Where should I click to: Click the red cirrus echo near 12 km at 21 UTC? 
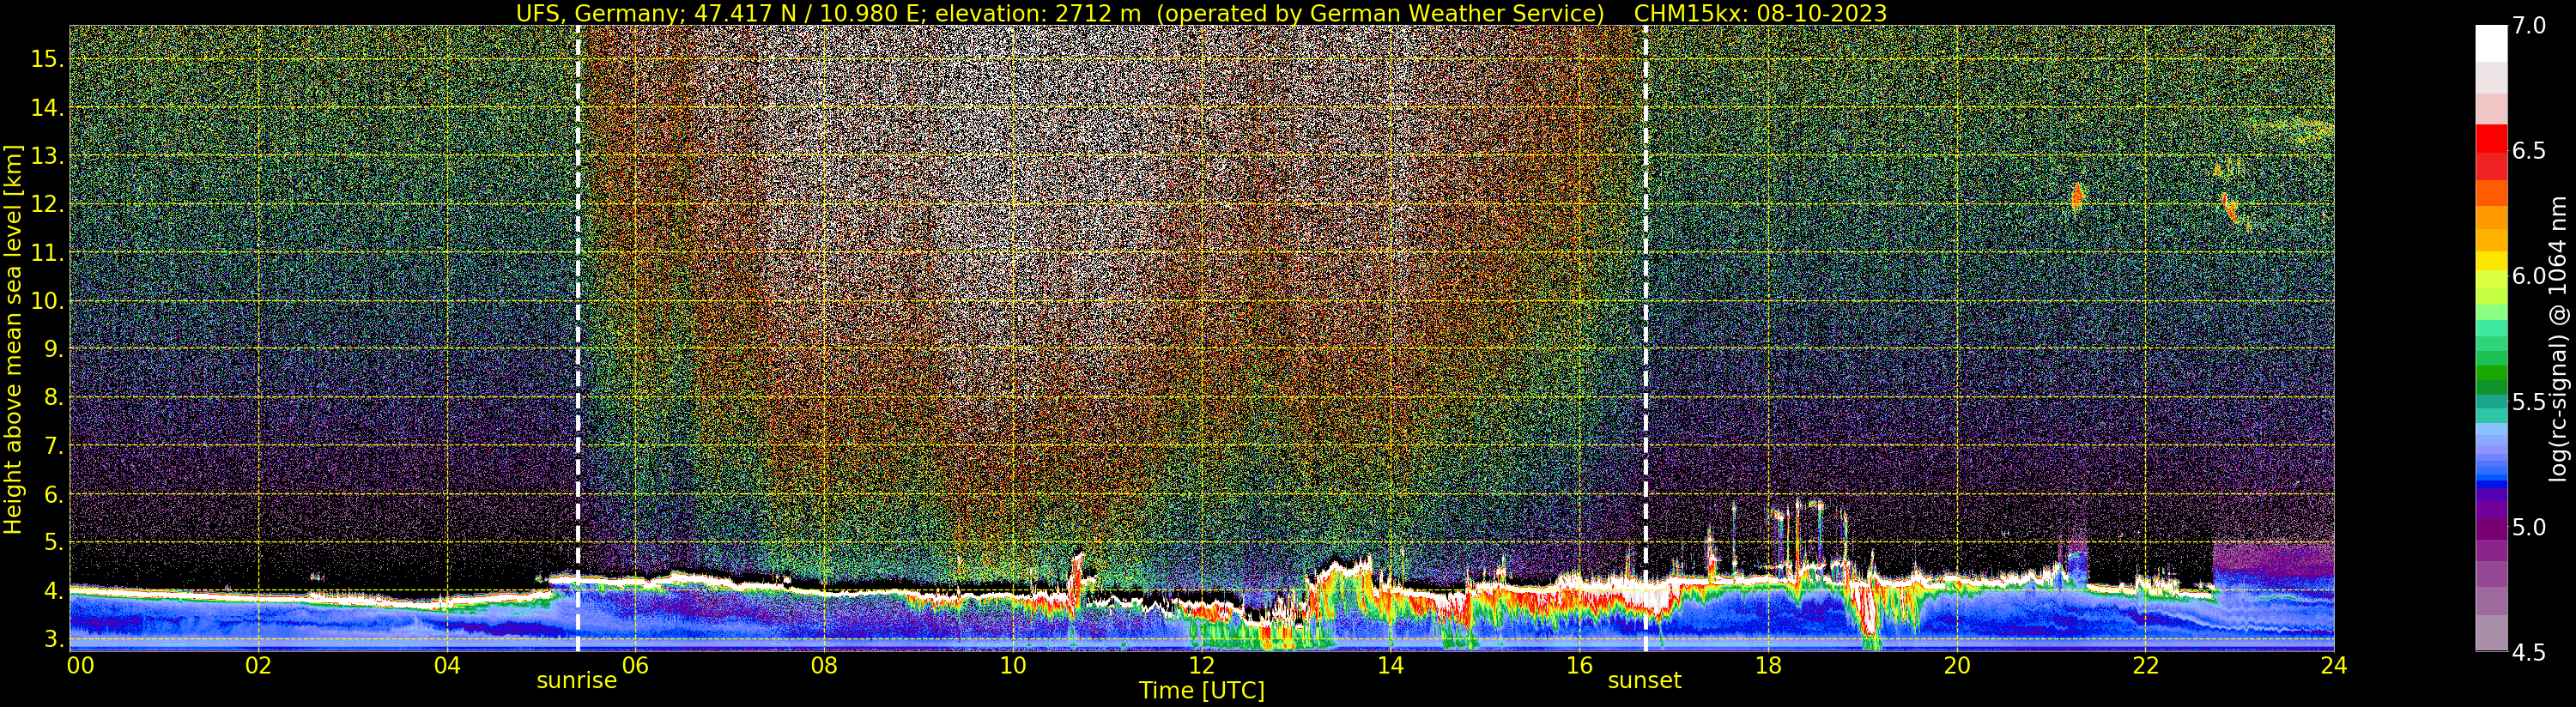2077,196
